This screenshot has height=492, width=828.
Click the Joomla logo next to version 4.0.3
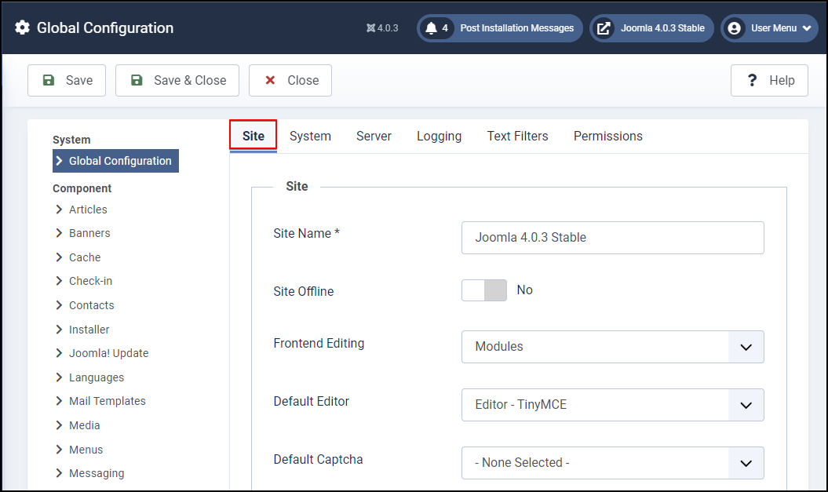coord(370,27)
